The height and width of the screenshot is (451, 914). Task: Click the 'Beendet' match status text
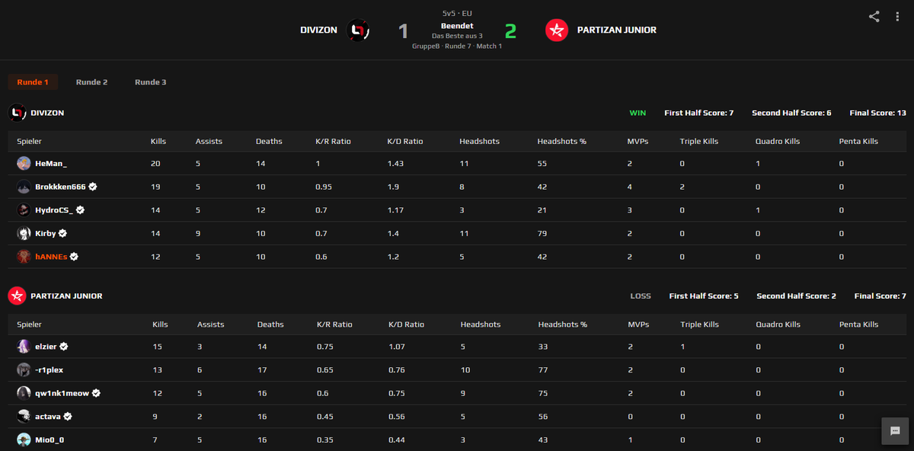[x=457, y=26]
